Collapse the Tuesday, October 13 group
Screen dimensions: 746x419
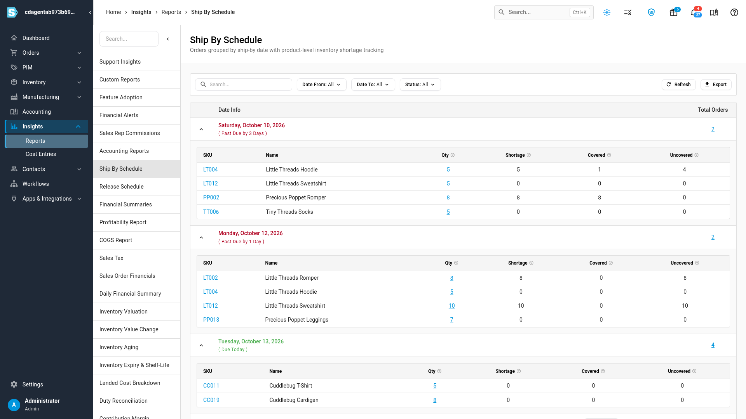tap(201, 345)
